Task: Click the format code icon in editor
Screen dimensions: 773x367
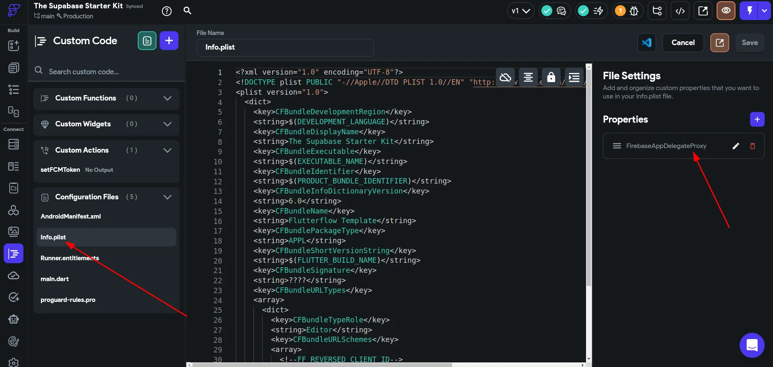Action: pos(528,77)
